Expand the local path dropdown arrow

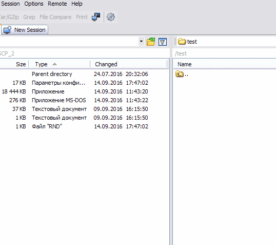141,42
